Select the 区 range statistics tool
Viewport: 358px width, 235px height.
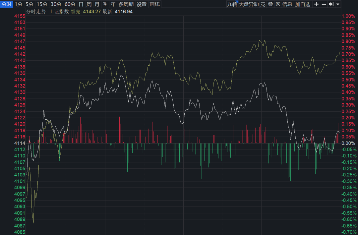click(277, 4)
